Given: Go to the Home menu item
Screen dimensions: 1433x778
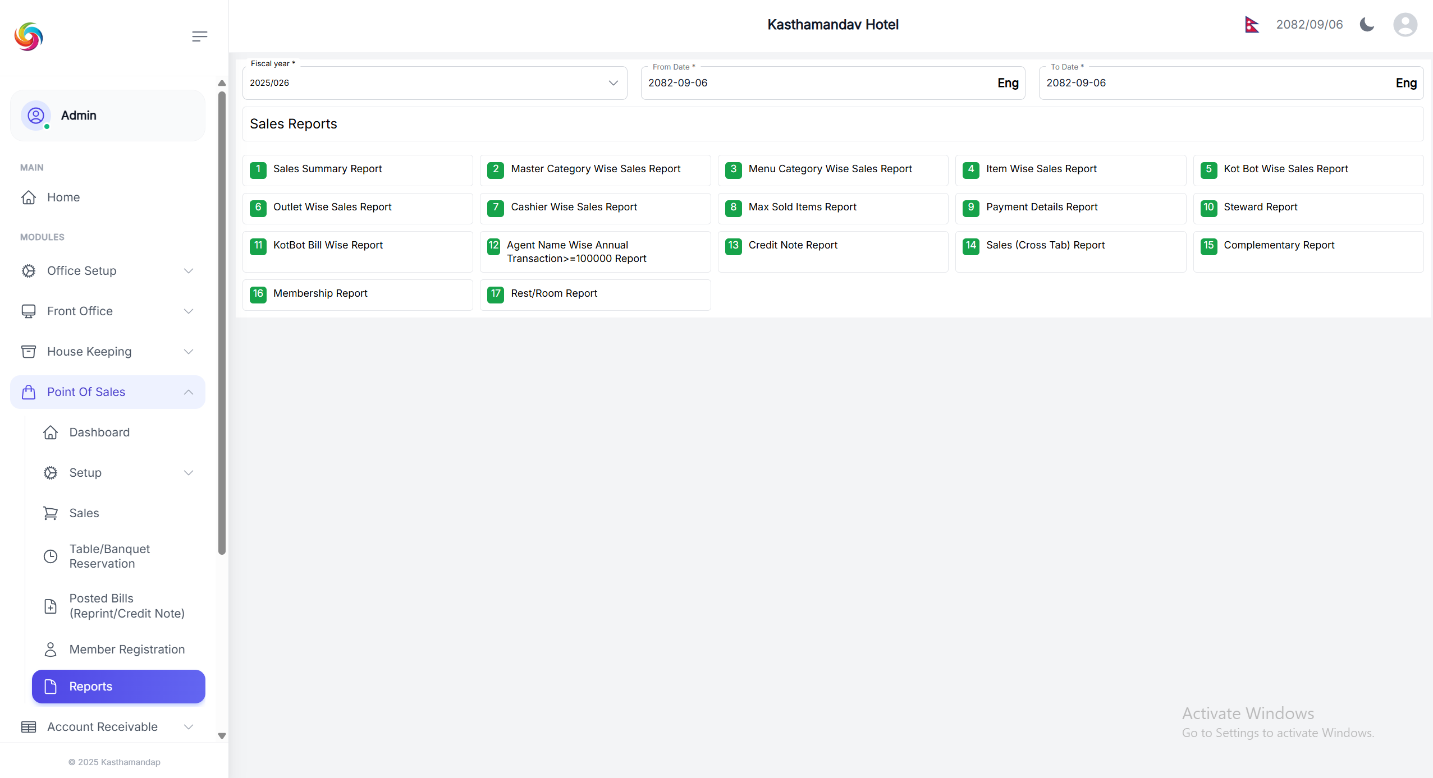Looking at the screenshot, I should (63, 197).
